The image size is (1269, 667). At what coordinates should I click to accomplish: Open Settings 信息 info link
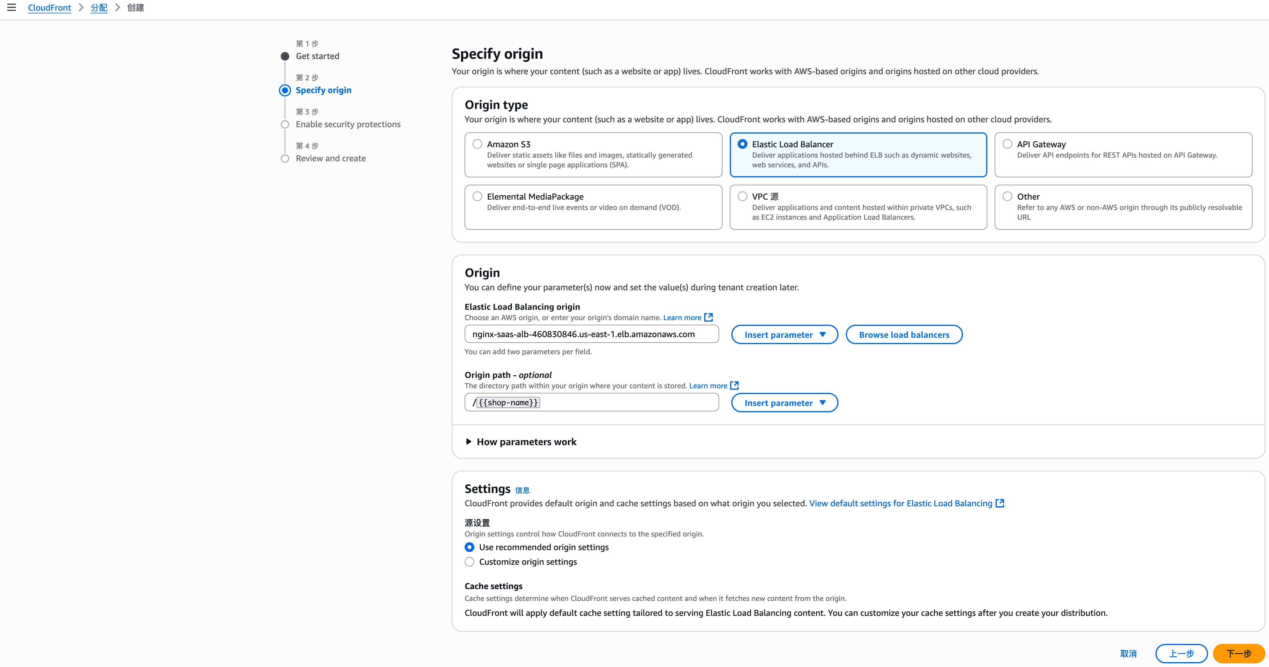pyautogui.click(x=522, y=490)
